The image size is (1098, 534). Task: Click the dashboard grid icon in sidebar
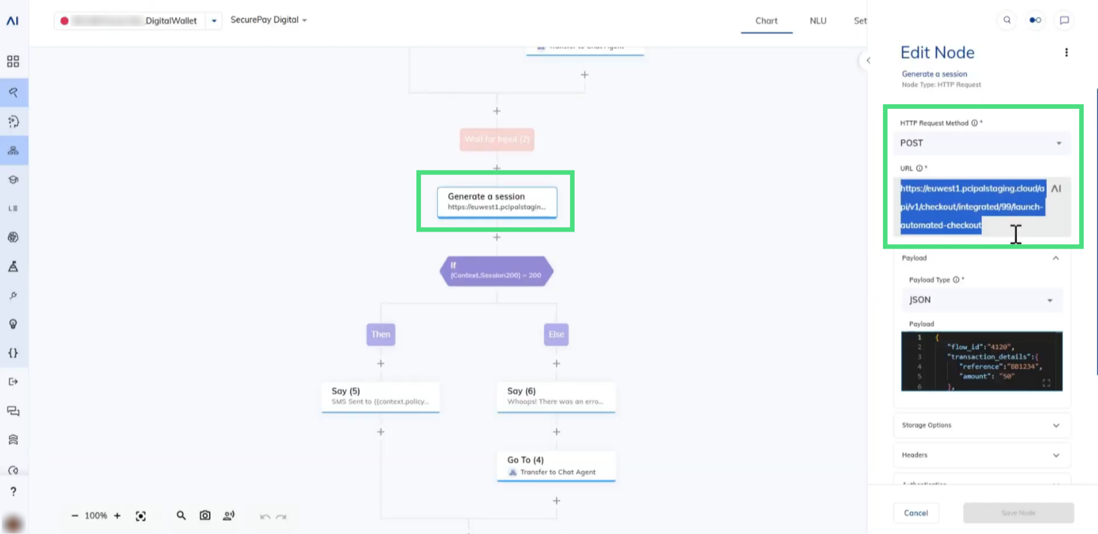13,61
